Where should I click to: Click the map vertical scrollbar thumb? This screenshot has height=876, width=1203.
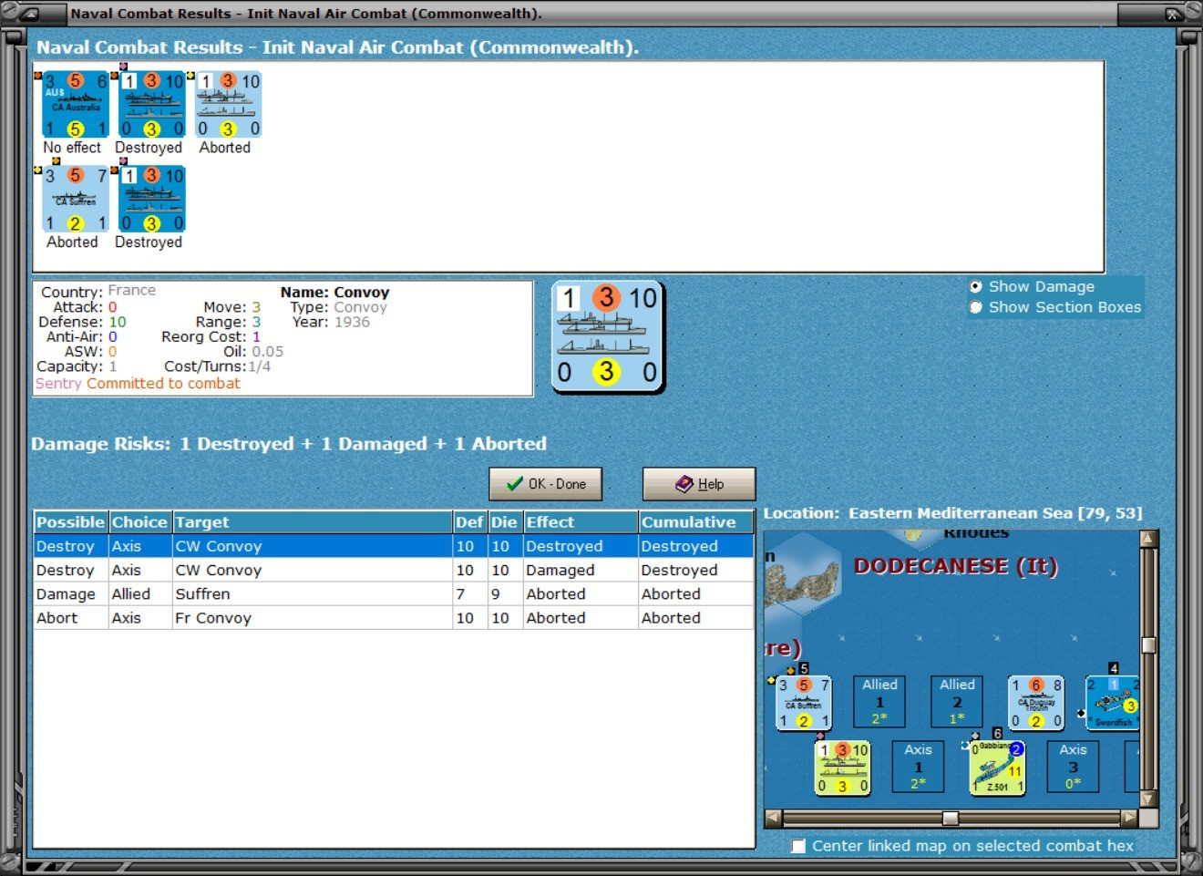1148,645
